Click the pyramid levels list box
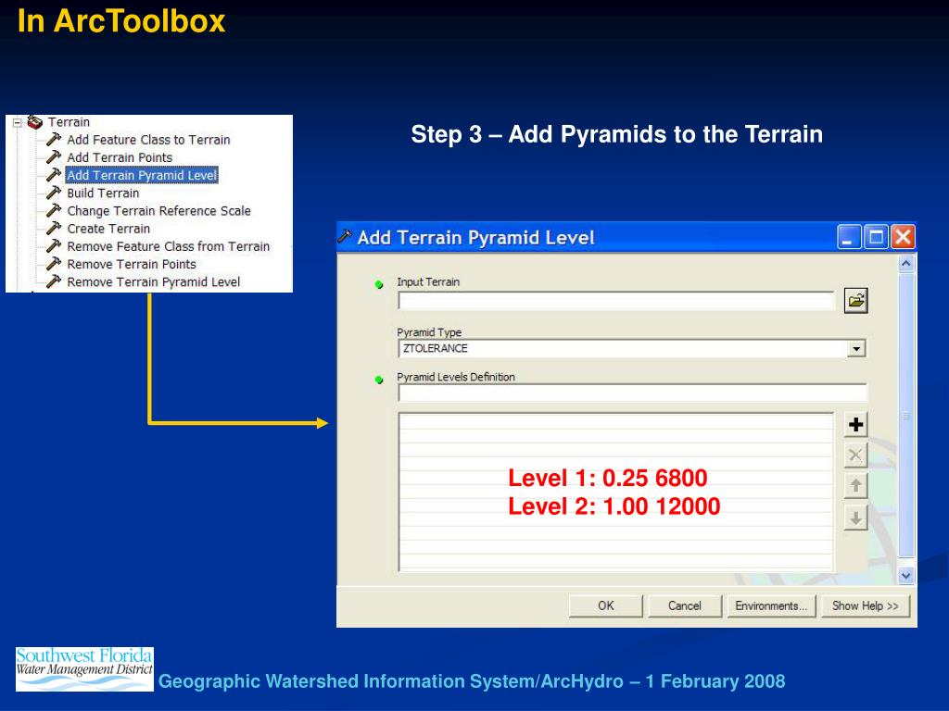The image size is (949, 711). pyautogui.click(x=616, y=493)
